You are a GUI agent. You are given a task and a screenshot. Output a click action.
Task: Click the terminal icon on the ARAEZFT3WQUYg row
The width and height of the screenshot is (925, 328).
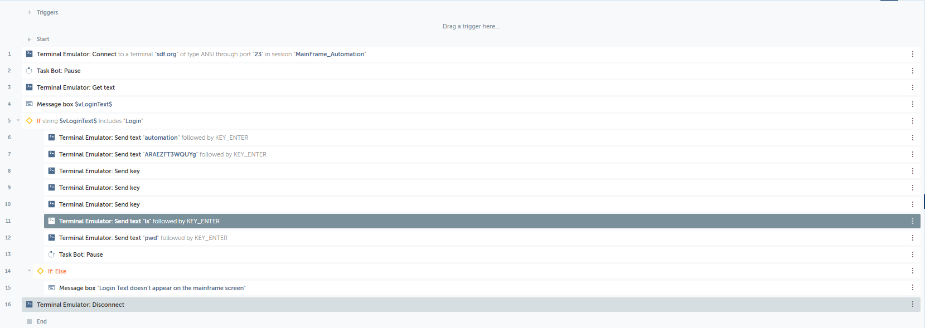[52, 154]
